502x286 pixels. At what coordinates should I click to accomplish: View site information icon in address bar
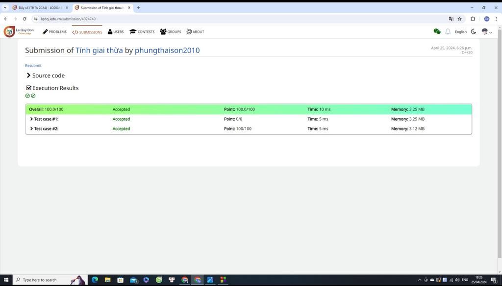(36, 19)
